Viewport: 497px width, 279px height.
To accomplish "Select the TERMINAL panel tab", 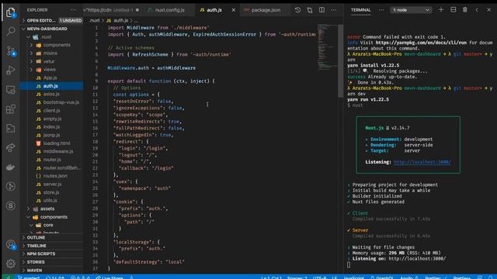I will 360,10.
